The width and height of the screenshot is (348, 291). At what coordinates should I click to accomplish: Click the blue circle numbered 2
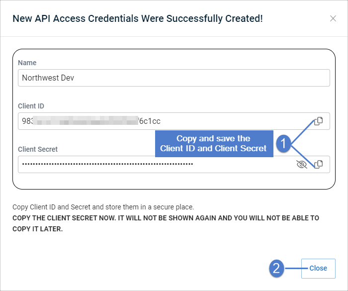point(276,268)
